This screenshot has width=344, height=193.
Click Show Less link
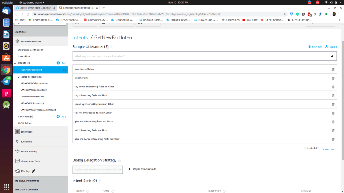(328, 149)
